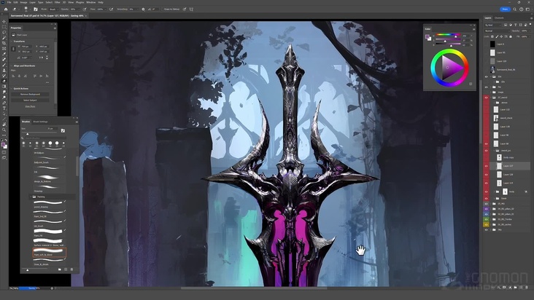The height and width of the screenshot is (300, 534).
Task: Select the Type tool
Action: pyautogui.click(x=4, y=108)
